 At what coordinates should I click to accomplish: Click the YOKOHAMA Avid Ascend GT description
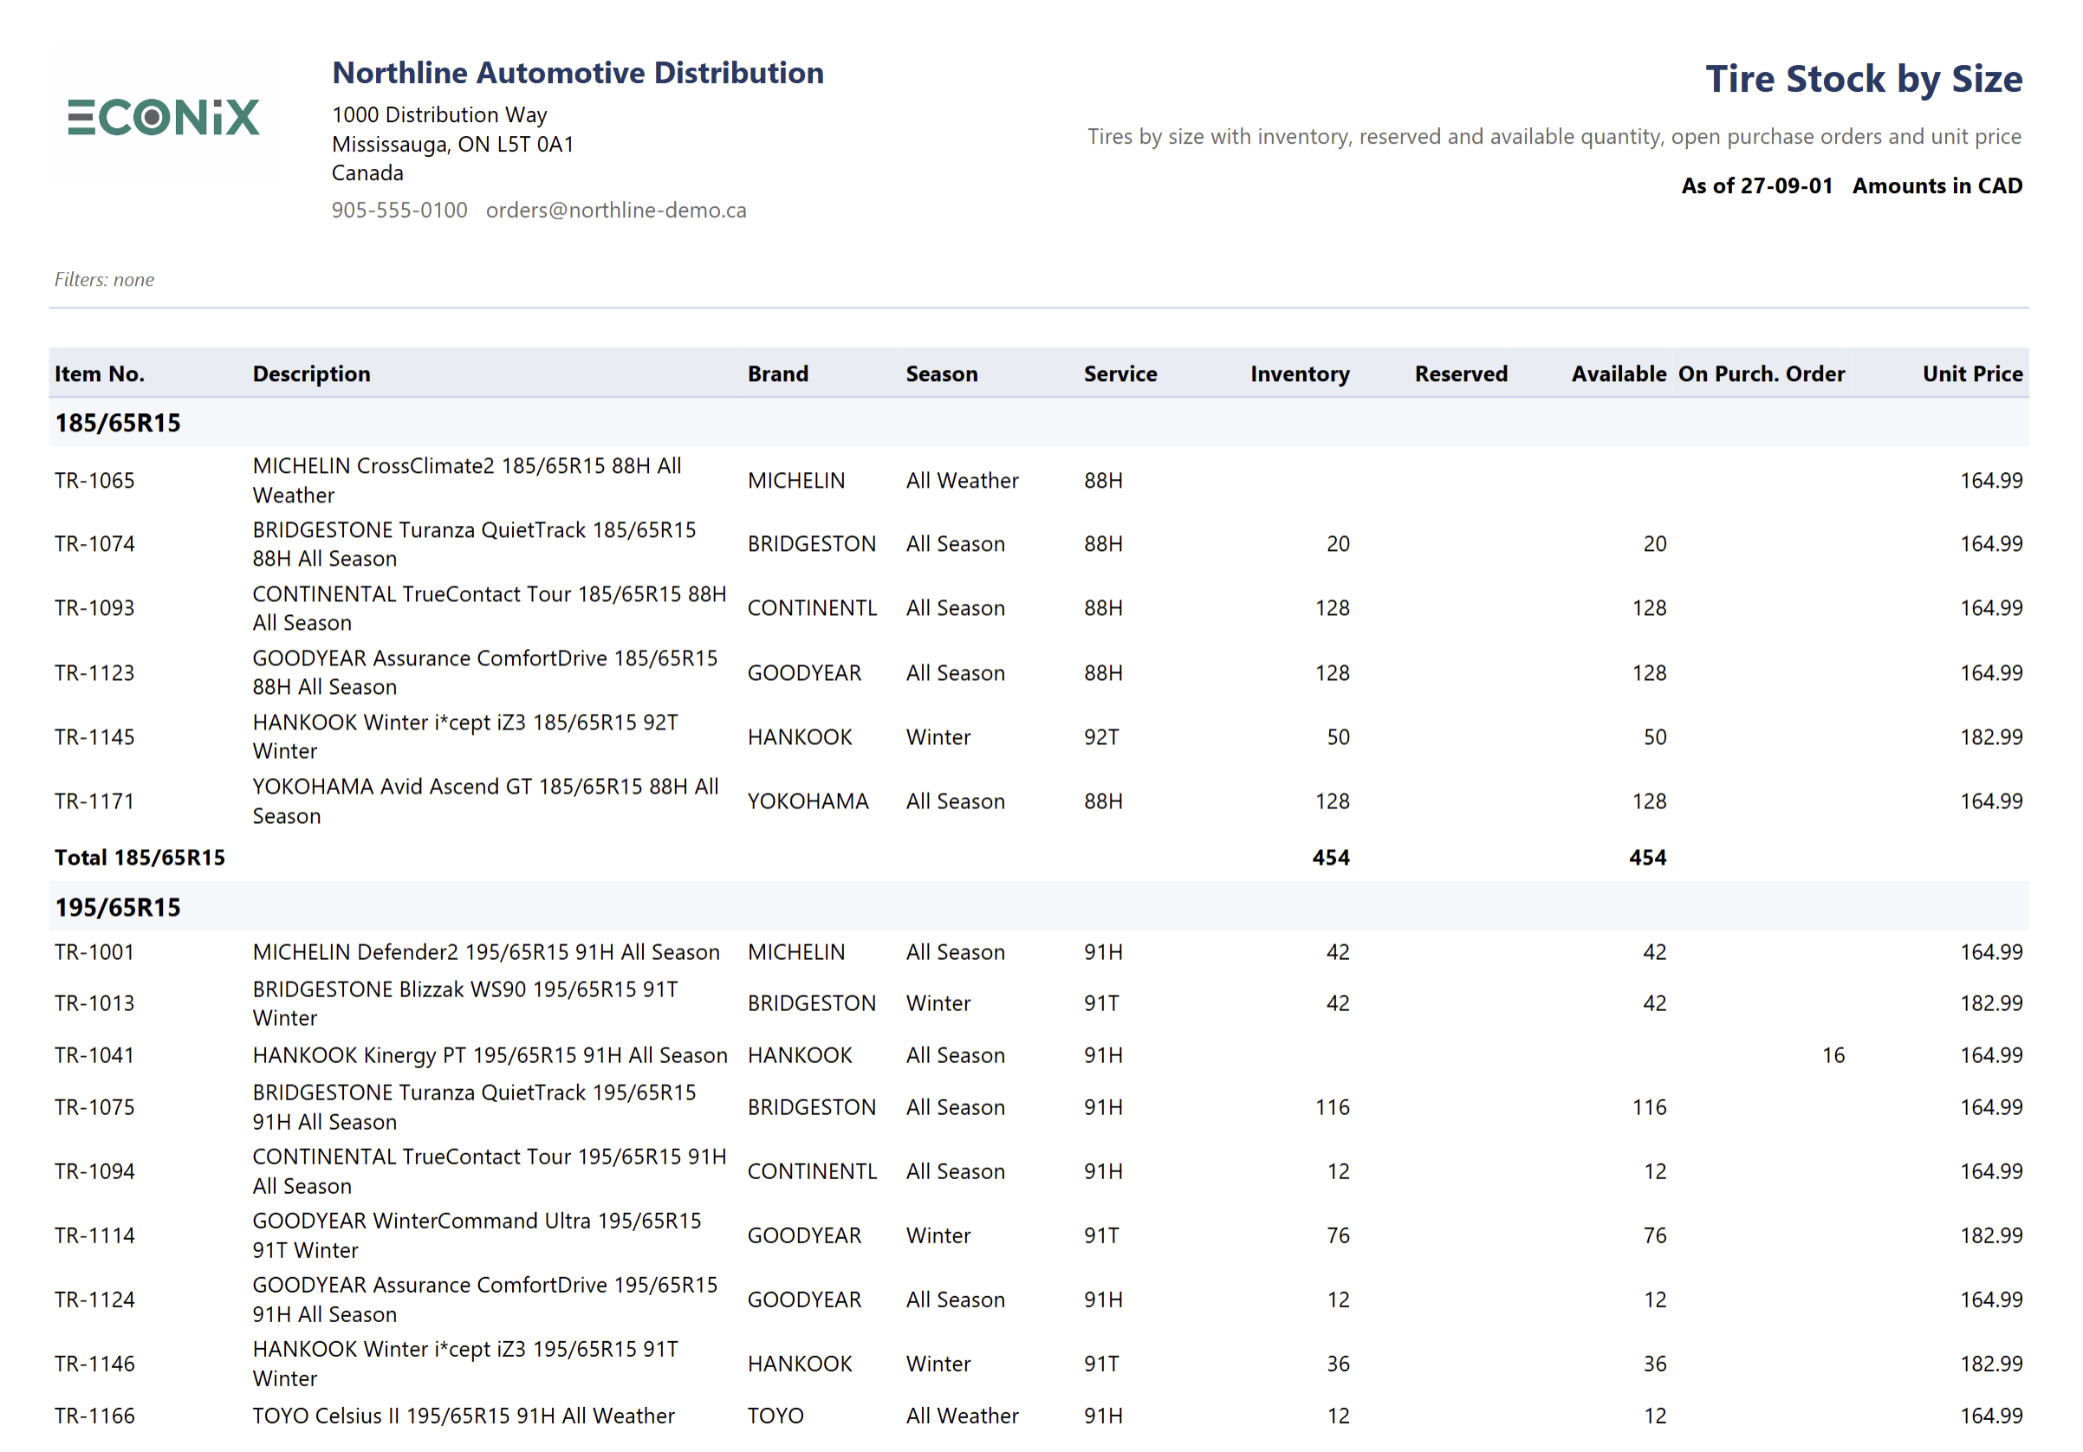[x=485, y=801]
